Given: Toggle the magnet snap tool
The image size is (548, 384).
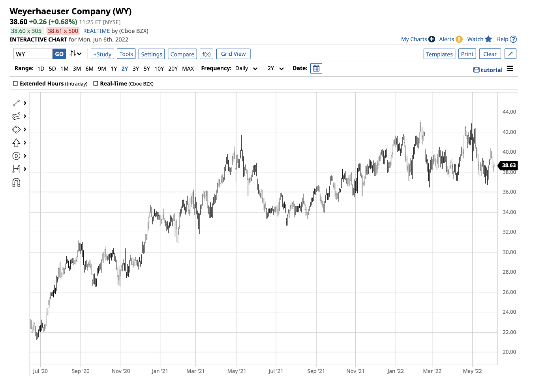Looking at the screenshot, I should point(16,182).
